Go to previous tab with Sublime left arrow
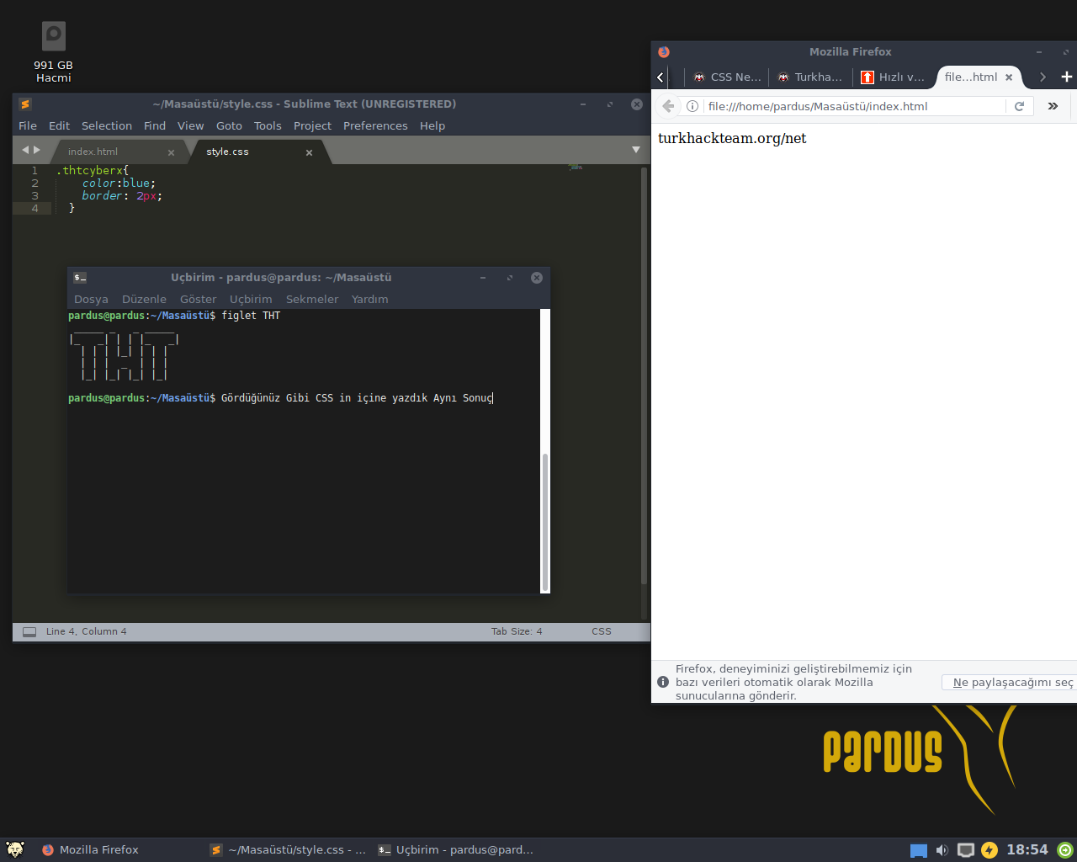The image size is (1077, 862). click(x=25, y=150)
